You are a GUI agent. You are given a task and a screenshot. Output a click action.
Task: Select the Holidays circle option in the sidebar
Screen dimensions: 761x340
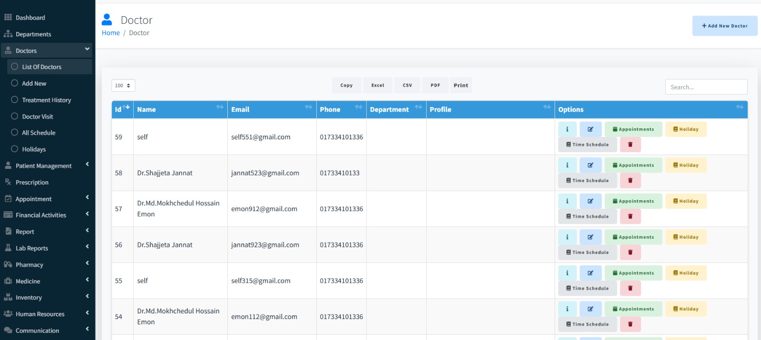click(x=15, y=149)
